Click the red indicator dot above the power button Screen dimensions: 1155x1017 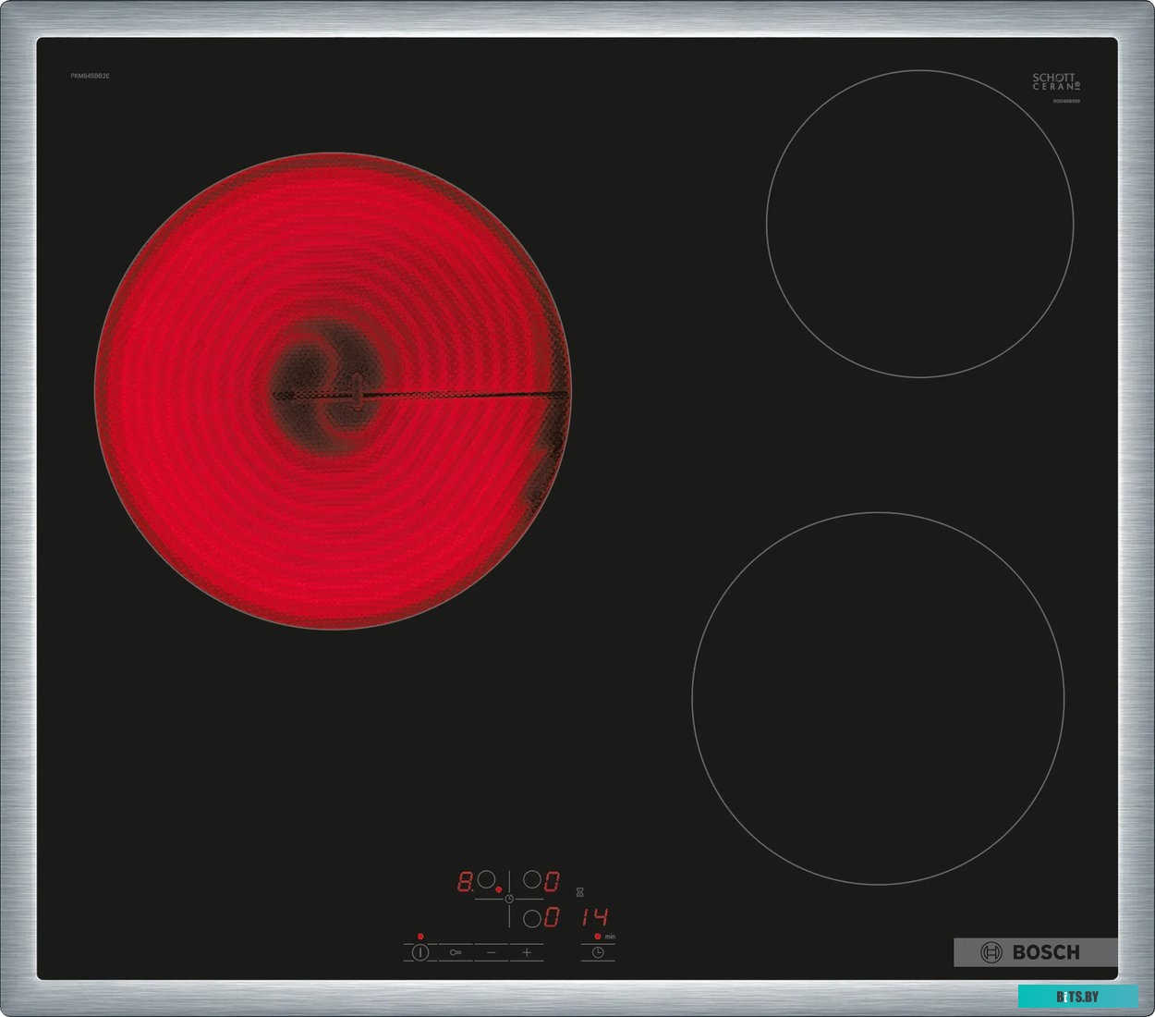tap(420, 937)
